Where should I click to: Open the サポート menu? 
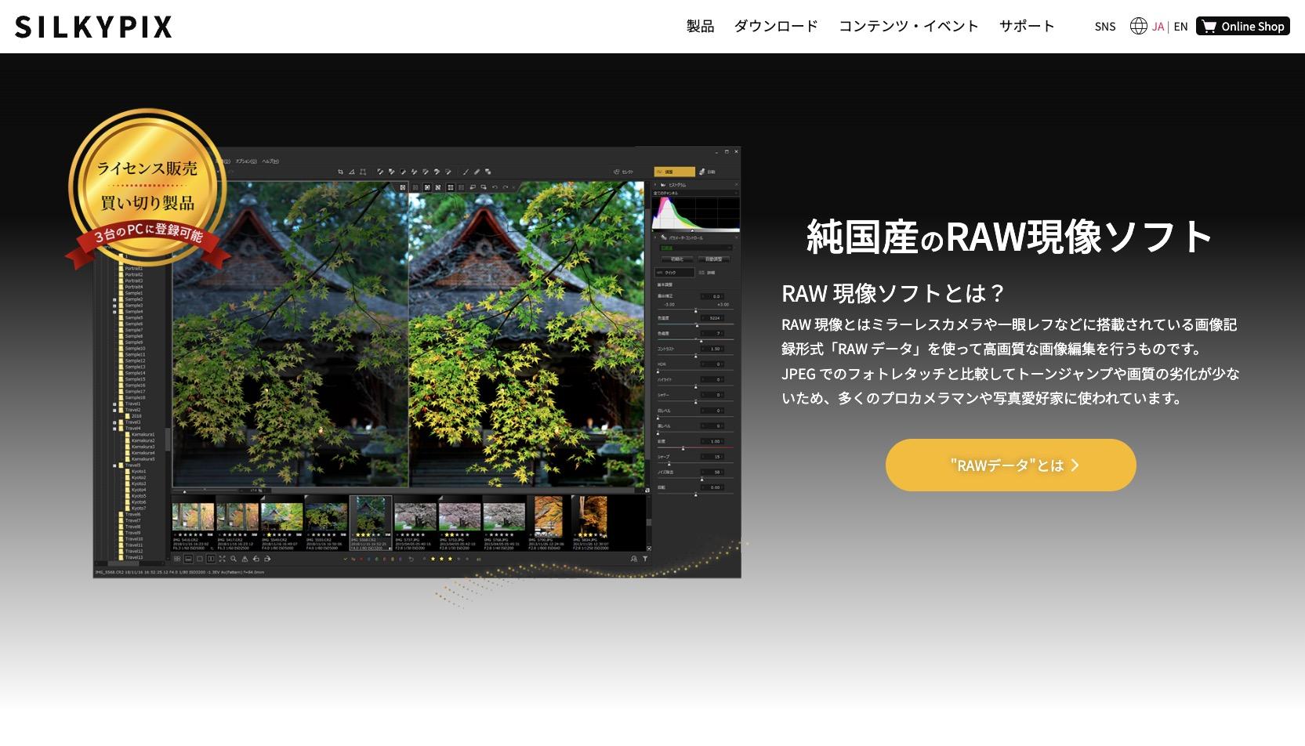[x=1027, y=27]
